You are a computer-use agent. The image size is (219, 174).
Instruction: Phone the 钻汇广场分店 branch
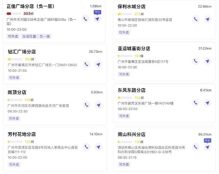point(87,65)
